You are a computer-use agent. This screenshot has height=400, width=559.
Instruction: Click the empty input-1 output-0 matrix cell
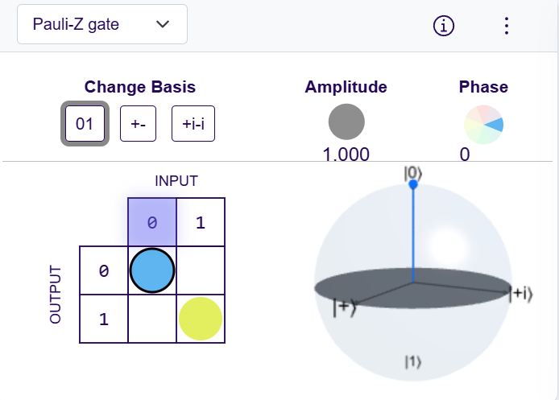[200, 270]
